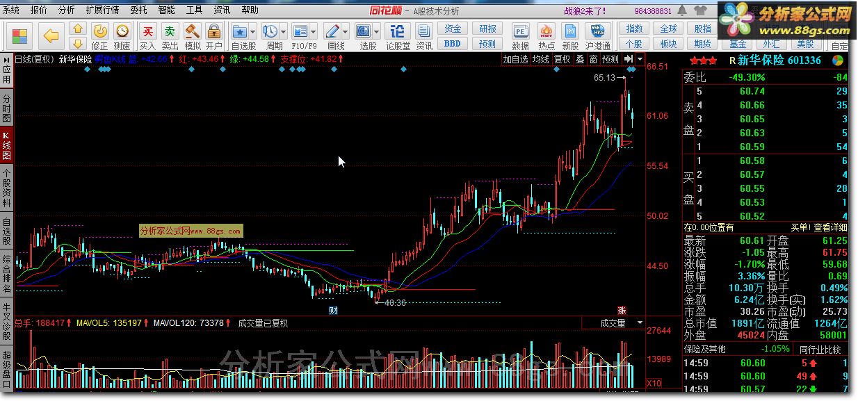This screenshot has width=858, height=401.
Task: Open dropdown arrow next to 自选股
Action: pyautogui.click(x=254, y=32)
